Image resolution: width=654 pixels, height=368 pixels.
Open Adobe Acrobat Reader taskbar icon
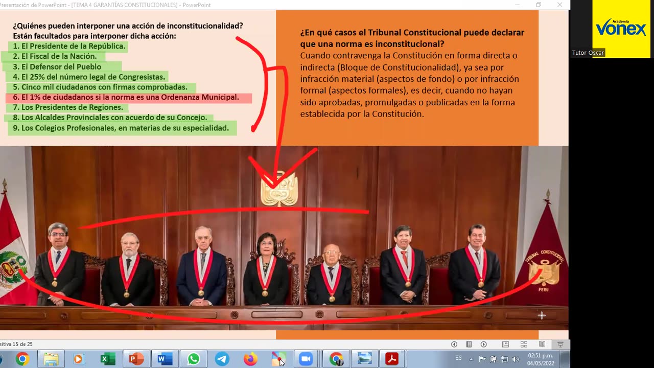tap(392, 359)
